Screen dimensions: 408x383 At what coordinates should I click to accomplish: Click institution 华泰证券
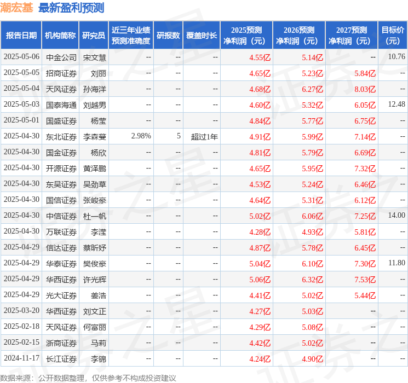point(61,263)
